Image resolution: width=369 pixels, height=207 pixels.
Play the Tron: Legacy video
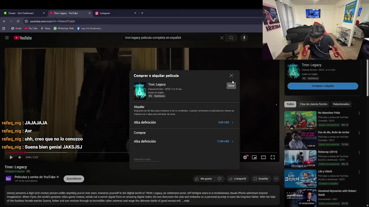[11, 157]
